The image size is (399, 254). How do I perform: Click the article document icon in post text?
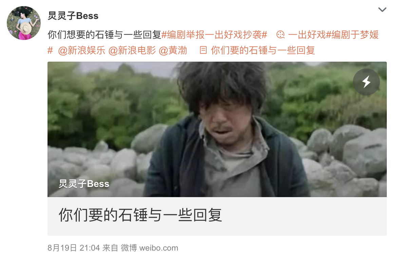tap(203, 50)
